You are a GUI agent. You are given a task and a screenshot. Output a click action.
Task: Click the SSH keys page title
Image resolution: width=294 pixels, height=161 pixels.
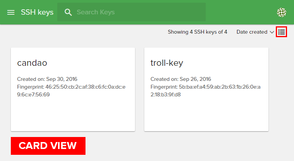[x=37, y=12]
